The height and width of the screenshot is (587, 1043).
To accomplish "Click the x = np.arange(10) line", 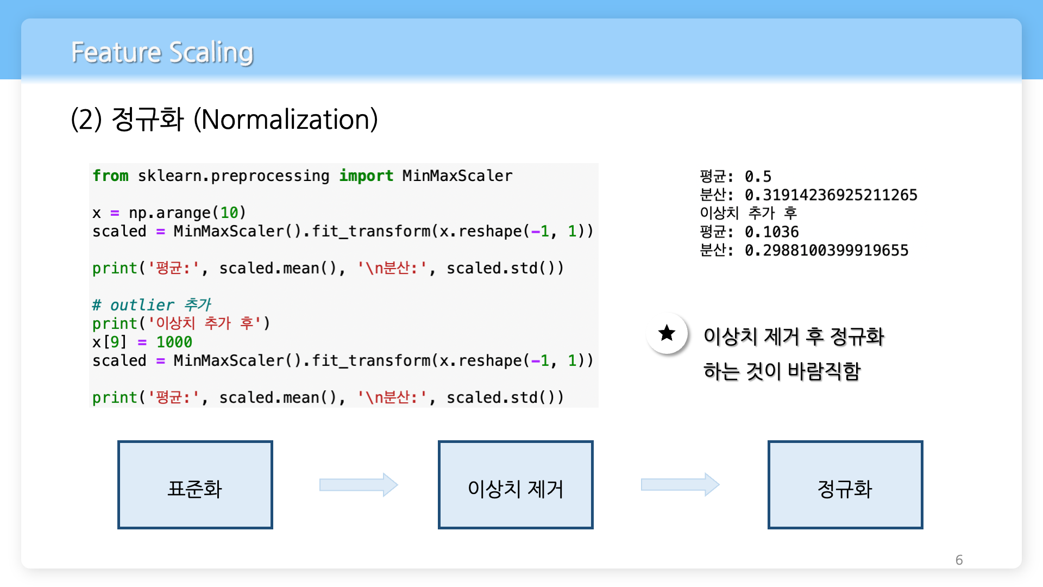I will (169, 213).
